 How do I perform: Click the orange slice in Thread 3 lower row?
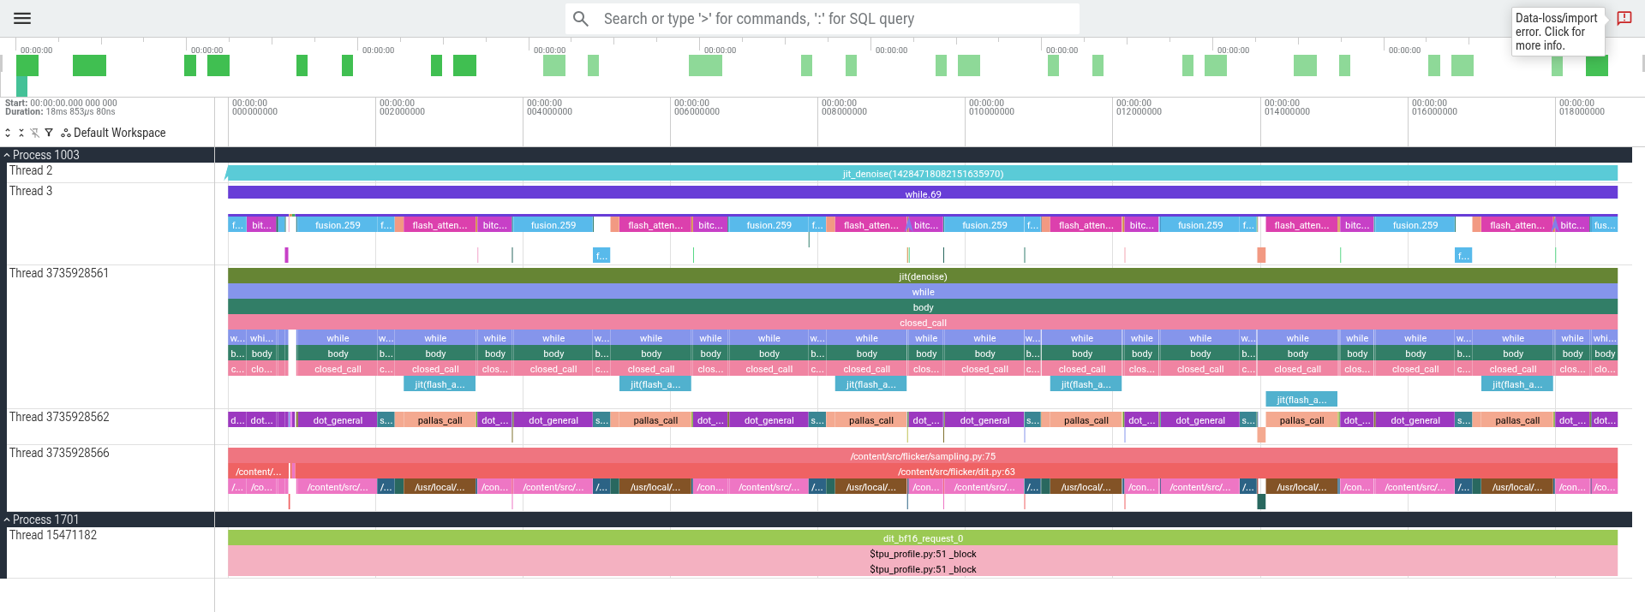(x=1261, y=255)
